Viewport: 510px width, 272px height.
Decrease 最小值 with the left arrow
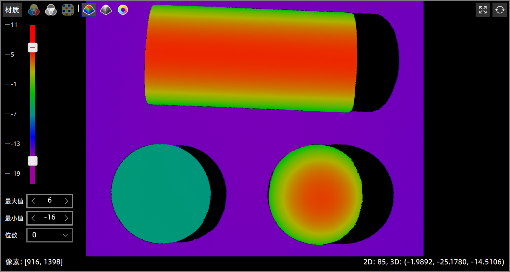[33, 218]
